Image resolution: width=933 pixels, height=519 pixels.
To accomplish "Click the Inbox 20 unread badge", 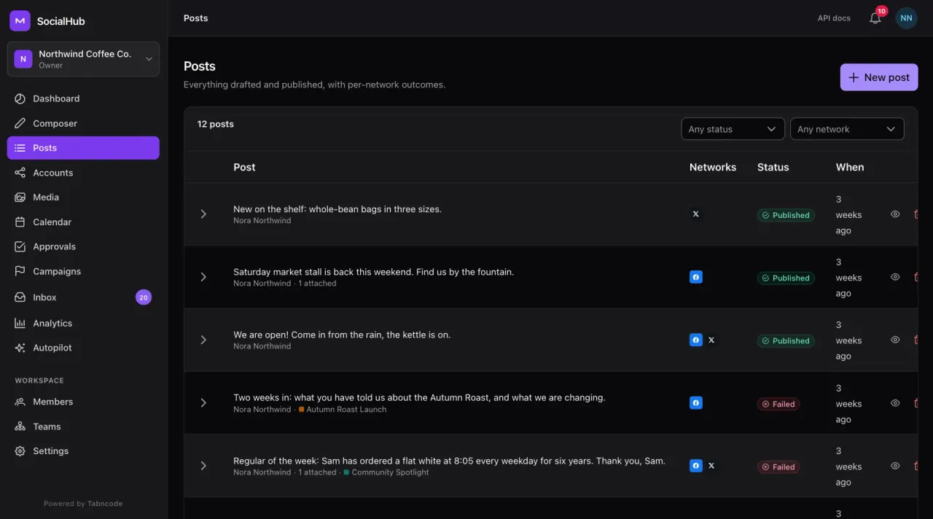I will 144,297.
